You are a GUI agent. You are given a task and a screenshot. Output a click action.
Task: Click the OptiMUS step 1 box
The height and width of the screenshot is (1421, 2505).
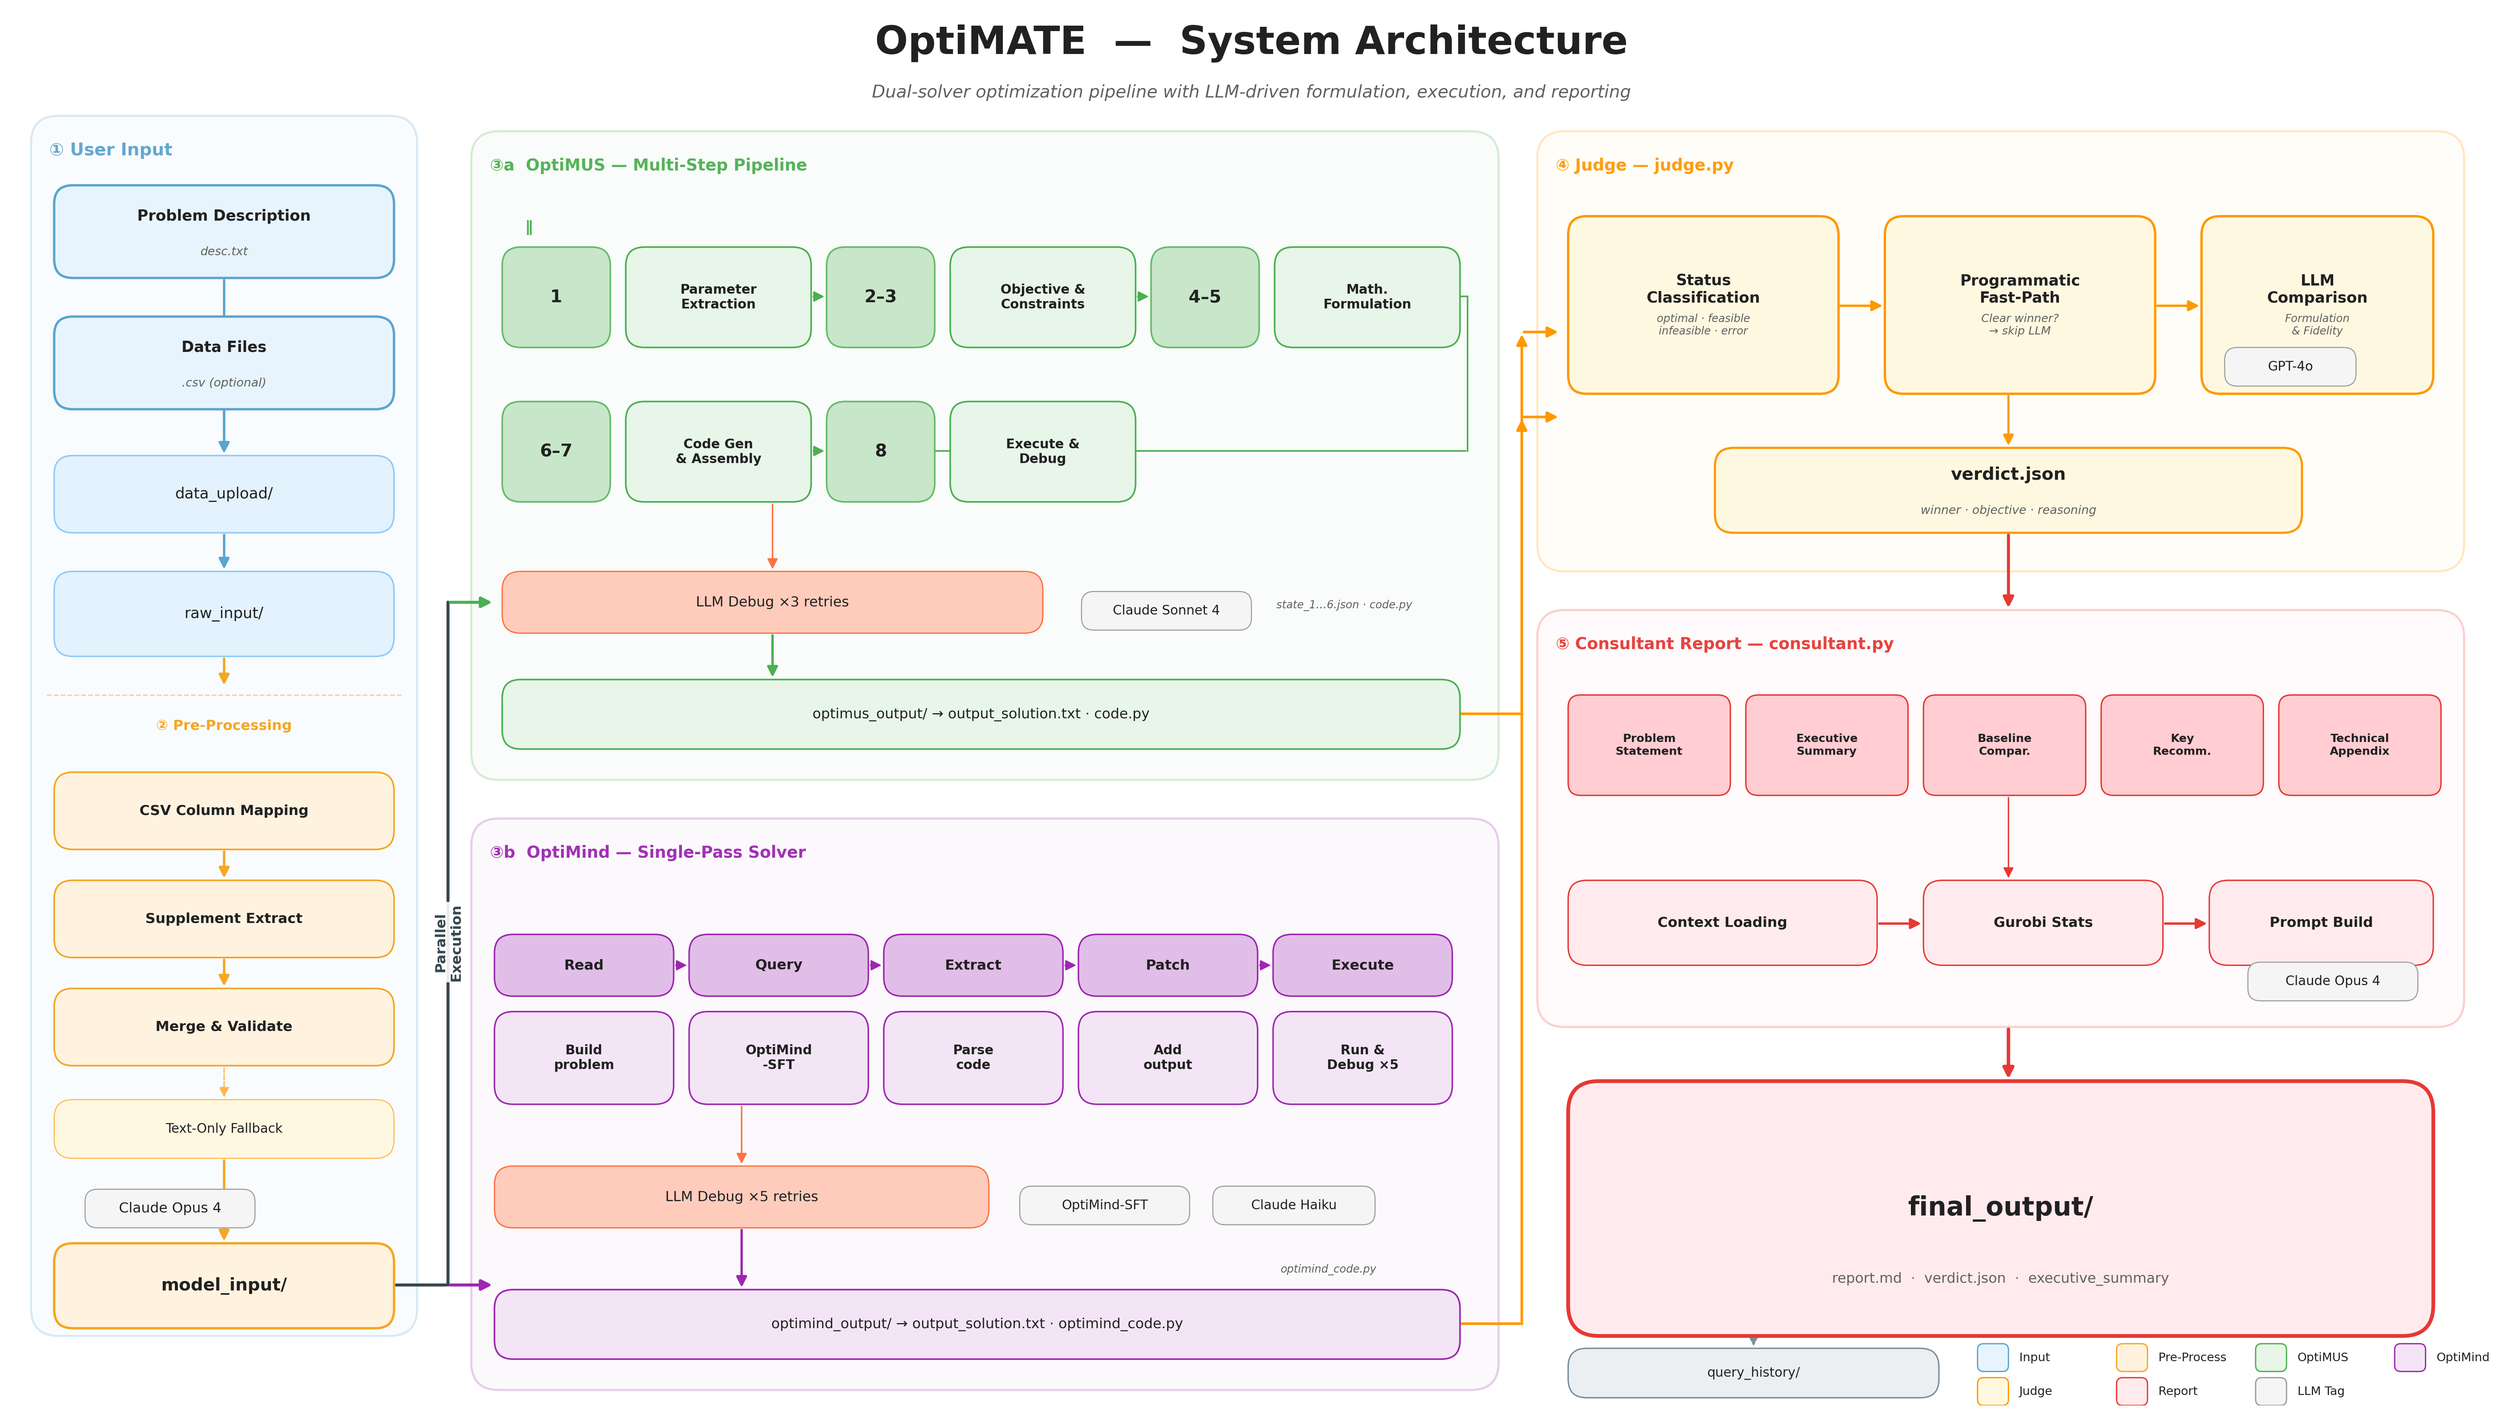click(556, 297)
